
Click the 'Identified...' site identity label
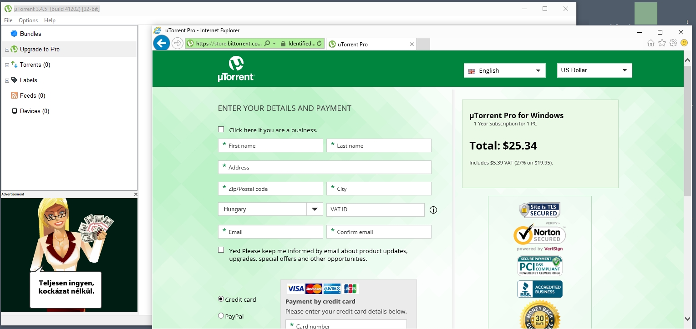(302, 44)
